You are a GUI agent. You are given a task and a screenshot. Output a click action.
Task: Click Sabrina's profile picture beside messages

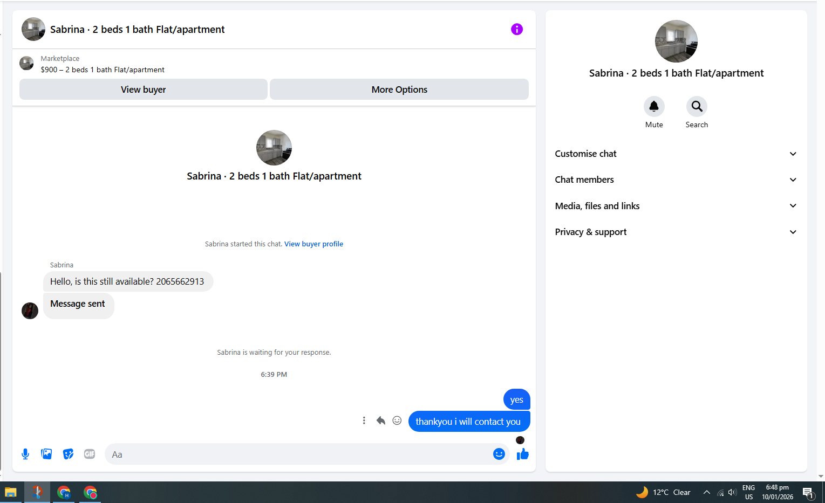30,311
